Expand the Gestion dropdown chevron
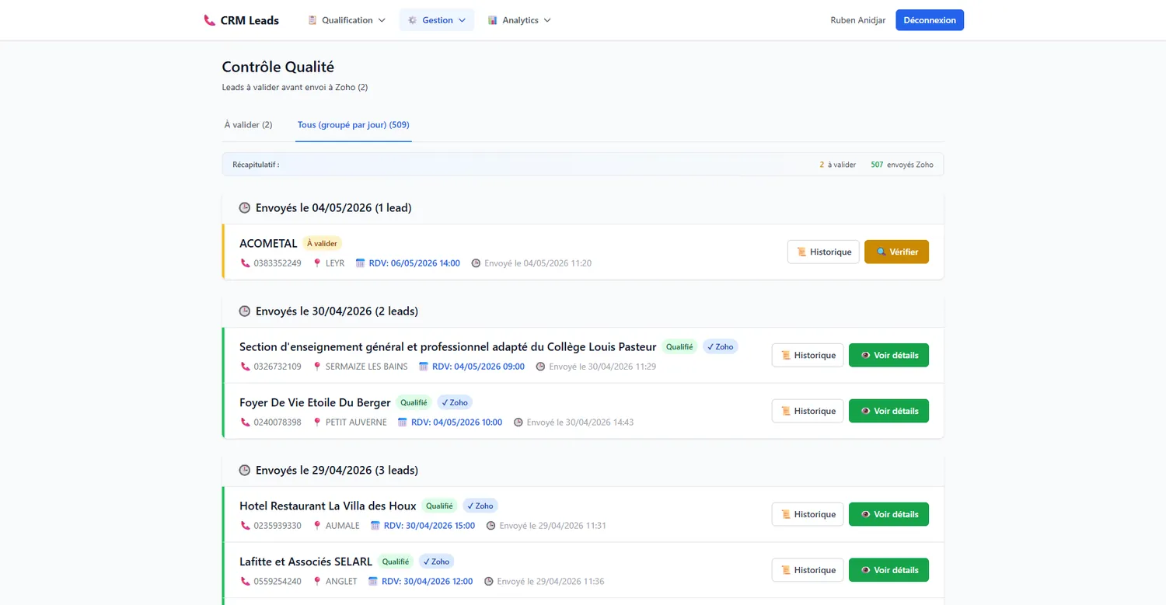Screen dimensions: 1166x605 point(462,20)
